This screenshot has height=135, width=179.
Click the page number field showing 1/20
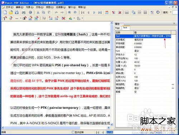coord(110,132)
